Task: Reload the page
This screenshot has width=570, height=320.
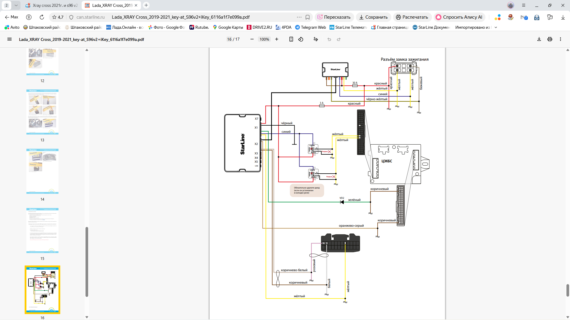Action: pos(42,17)
